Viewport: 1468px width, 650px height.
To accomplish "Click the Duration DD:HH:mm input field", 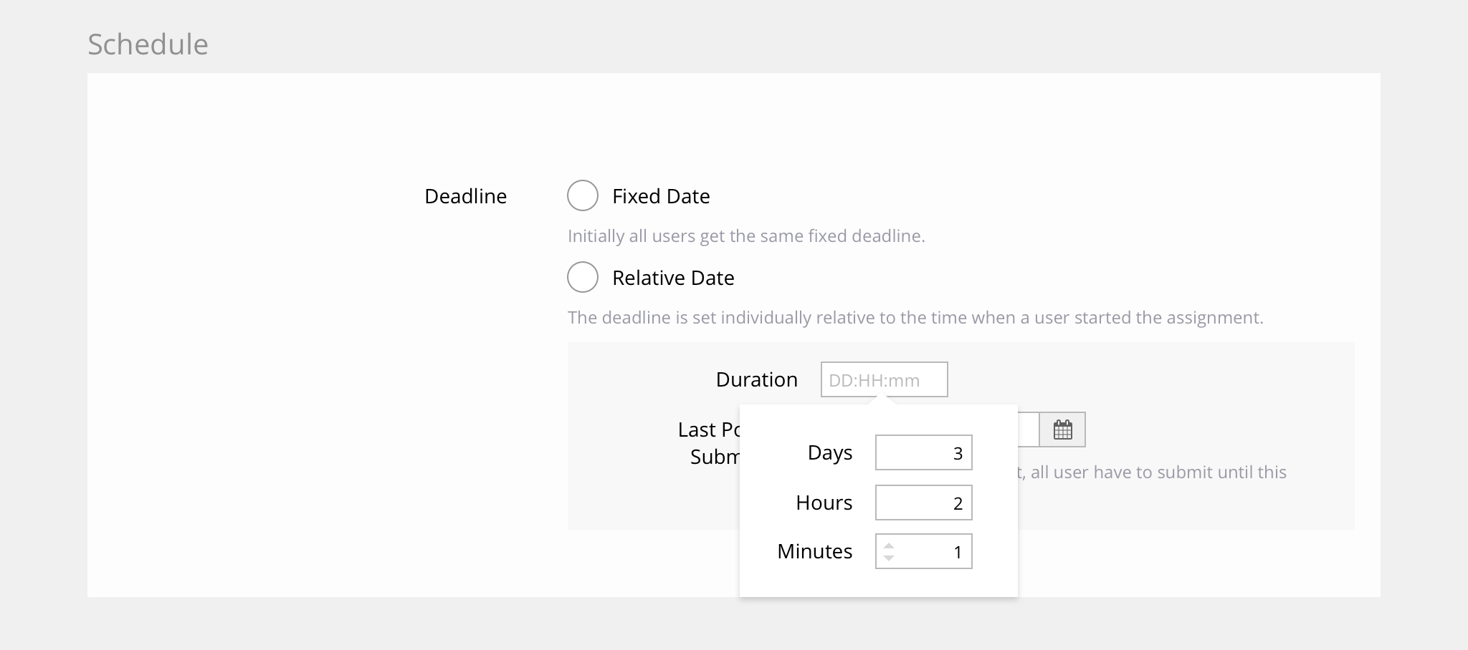I will (x=884, y=379).
